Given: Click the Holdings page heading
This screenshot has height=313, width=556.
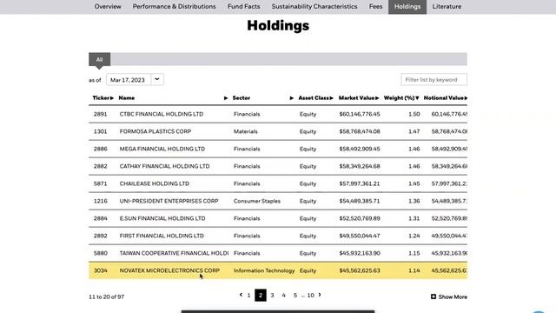Looking at the screenshot, I should click(x=278, y=25).
